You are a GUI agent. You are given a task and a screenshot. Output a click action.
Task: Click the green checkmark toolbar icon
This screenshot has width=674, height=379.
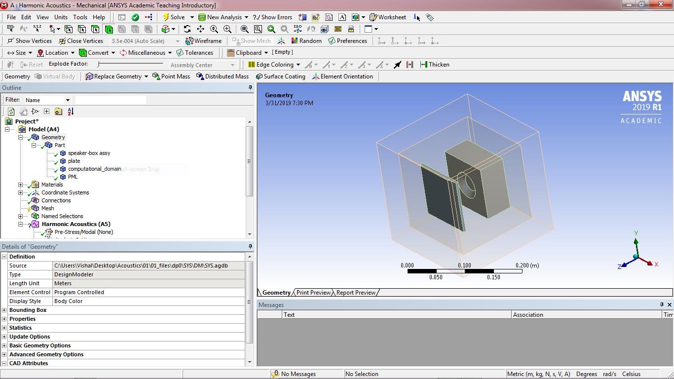tap(135, 17)
